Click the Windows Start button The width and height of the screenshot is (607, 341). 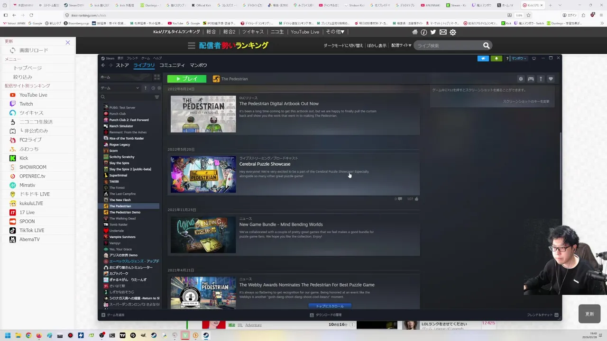tap(8, 335)
